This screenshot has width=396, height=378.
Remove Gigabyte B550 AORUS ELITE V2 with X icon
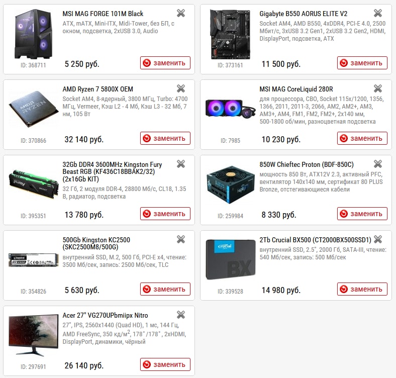point(378,13)
